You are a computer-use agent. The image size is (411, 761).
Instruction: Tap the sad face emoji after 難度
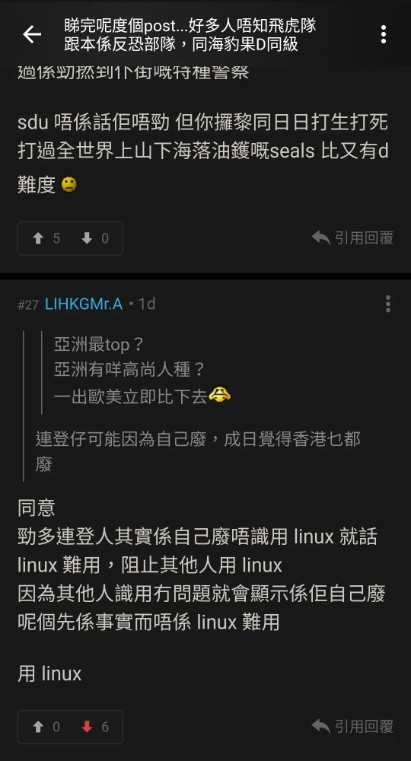coord(69,184)
